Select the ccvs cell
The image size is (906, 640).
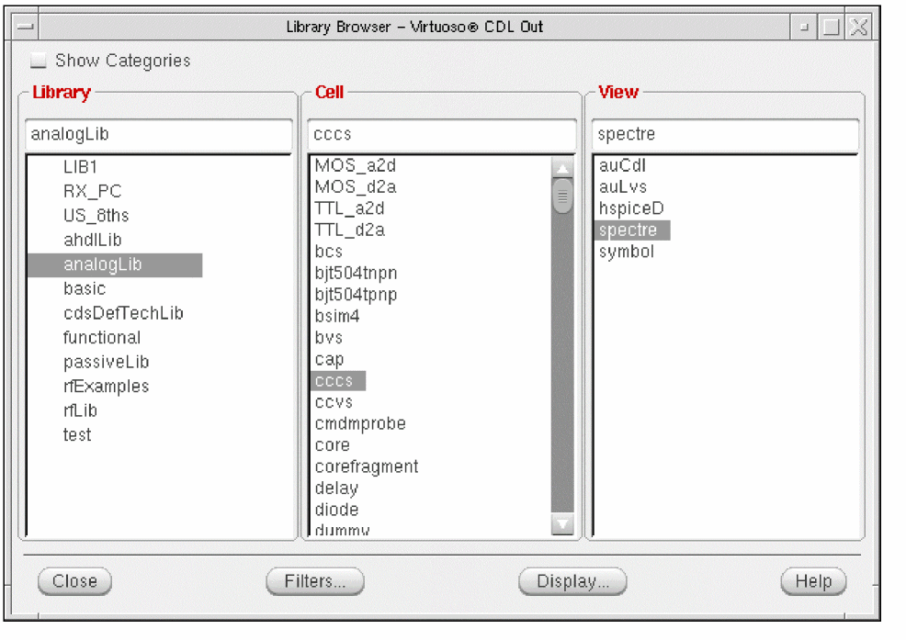pos(334,402)
